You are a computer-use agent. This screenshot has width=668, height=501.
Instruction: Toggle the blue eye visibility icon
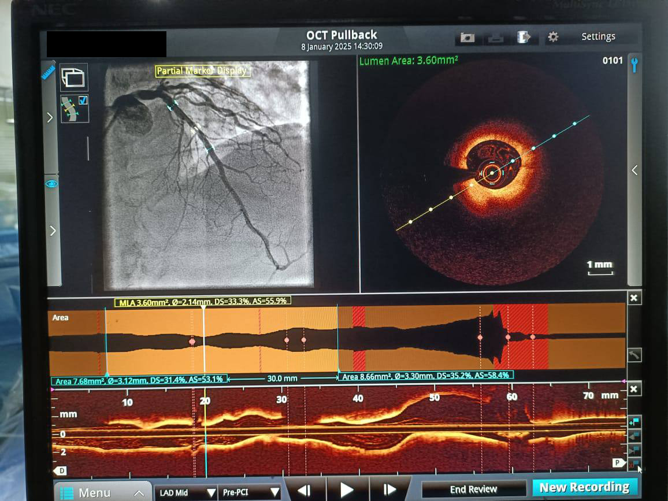[51, 184]
